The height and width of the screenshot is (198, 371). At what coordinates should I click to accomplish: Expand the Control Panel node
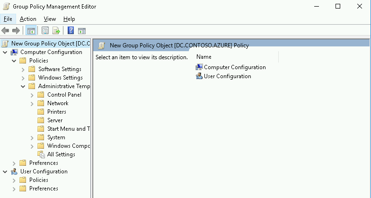point(32,95)
